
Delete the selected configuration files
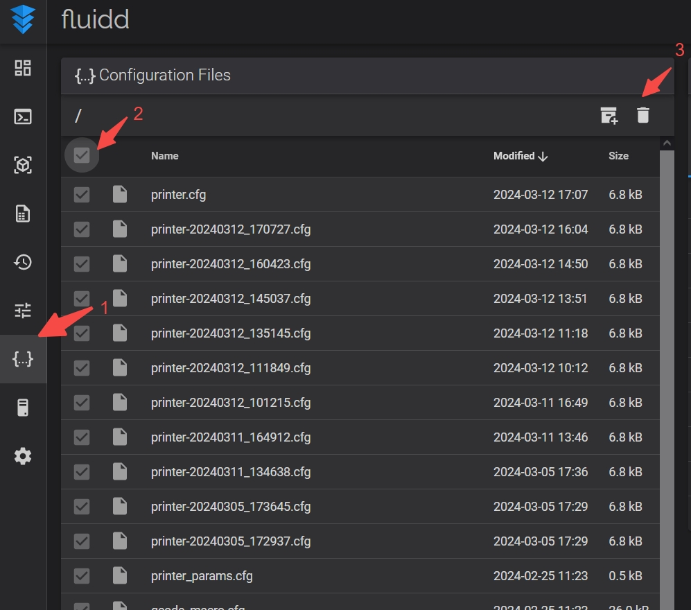[642, 115]
